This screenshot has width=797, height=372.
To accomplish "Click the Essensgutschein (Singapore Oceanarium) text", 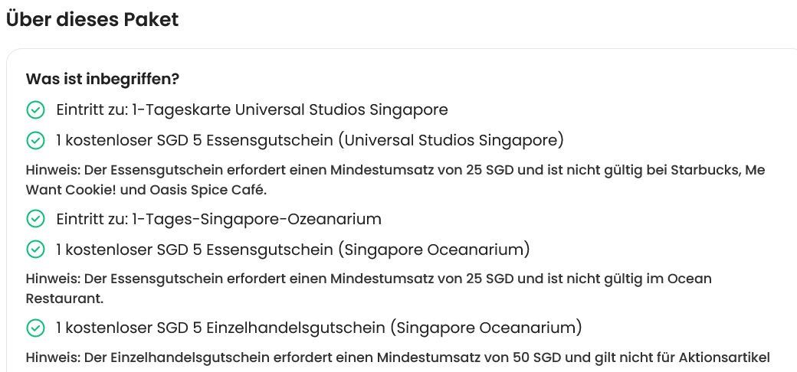I will tap(293, 250).
